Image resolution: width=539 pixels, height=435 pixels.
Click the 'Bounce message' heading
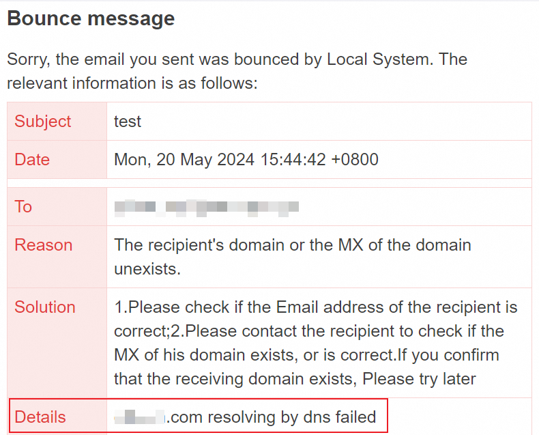pos(91,18)
